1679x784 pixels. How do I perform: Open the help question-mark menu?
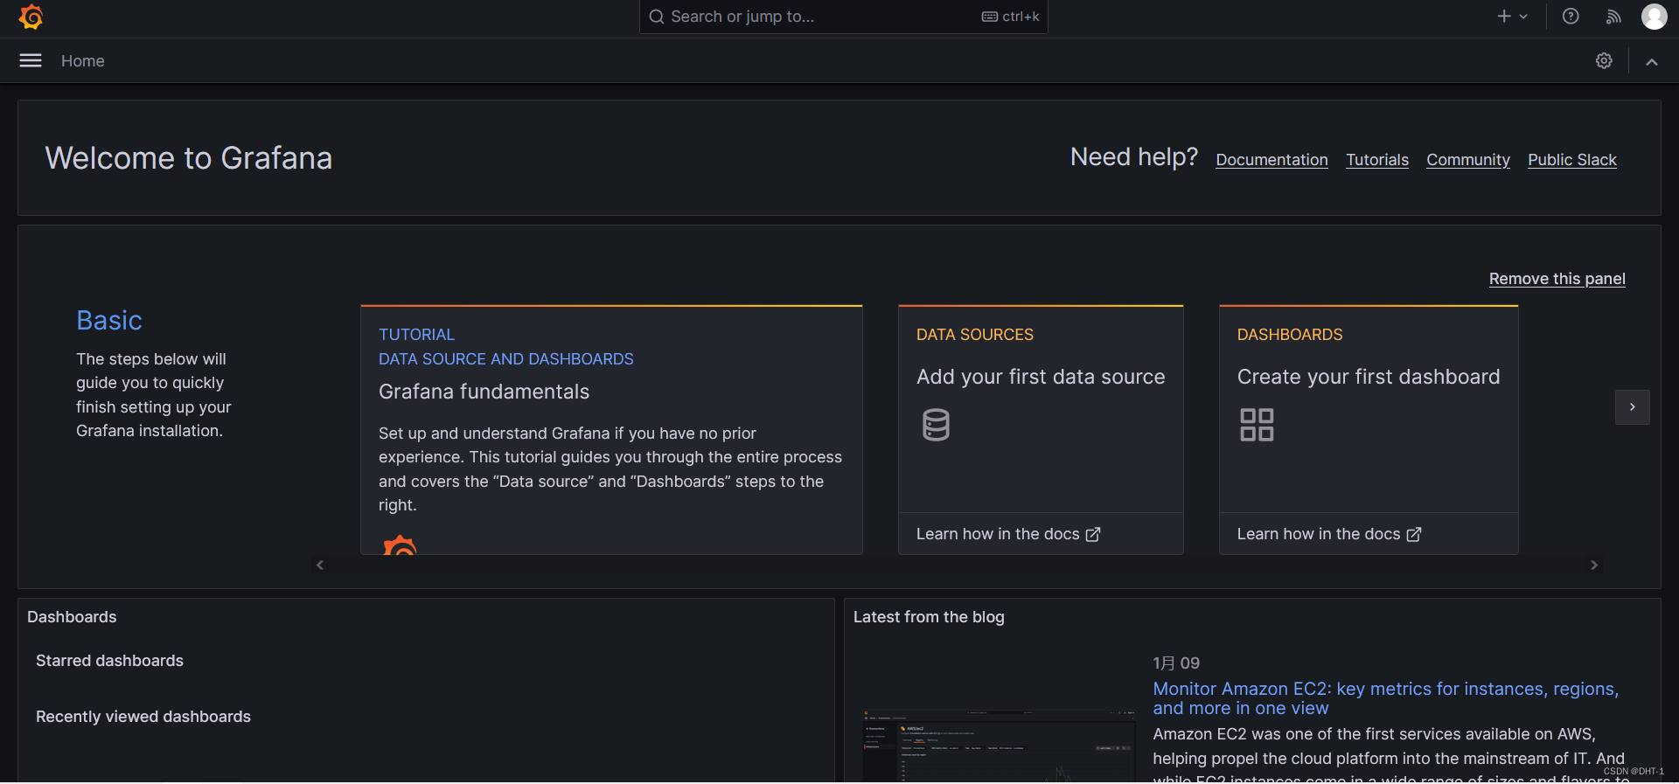(1571, 17)
